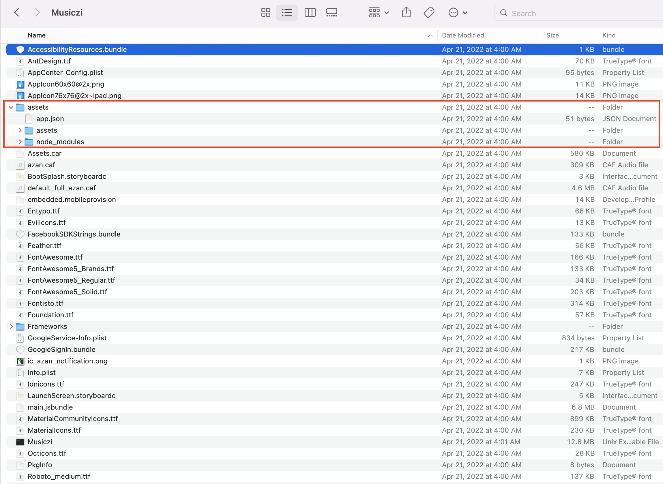Open gallery view mode
The image size is (663, 484).
[331, 13]
